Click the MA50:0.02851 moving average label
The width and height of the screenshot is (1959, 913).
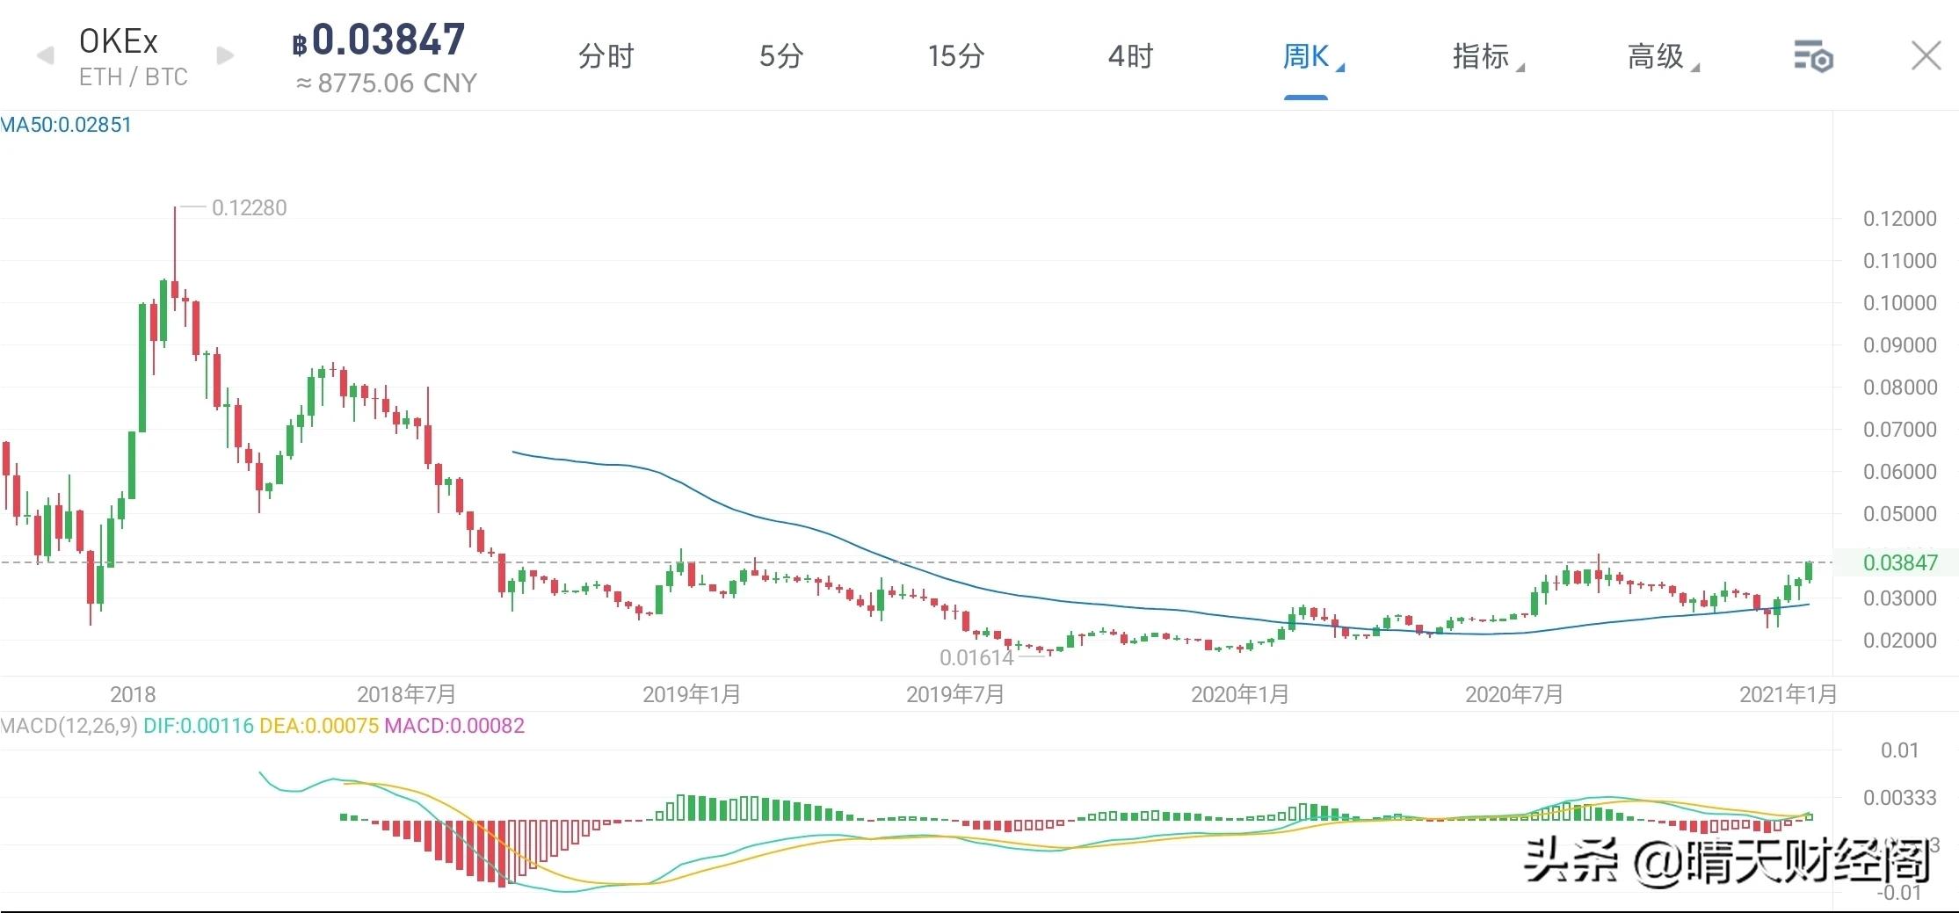click(x=66, y=124)
